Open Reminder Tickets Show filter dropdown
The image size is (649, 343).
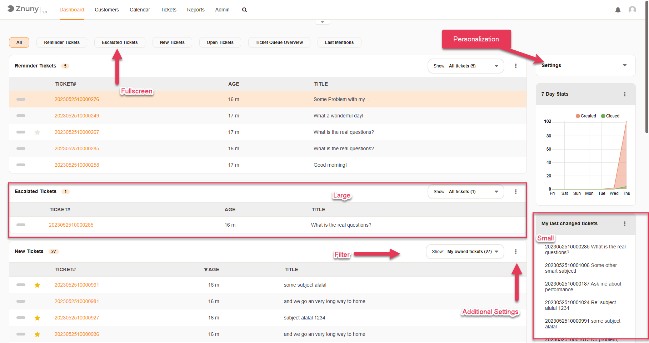pyautogui.click(x=465, y=66)
